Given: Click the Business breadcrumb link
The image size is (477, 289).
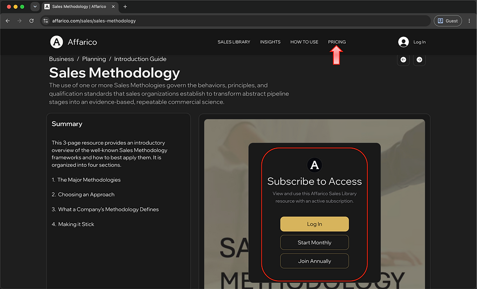Looking at the screenshot, I should [61, 59].
